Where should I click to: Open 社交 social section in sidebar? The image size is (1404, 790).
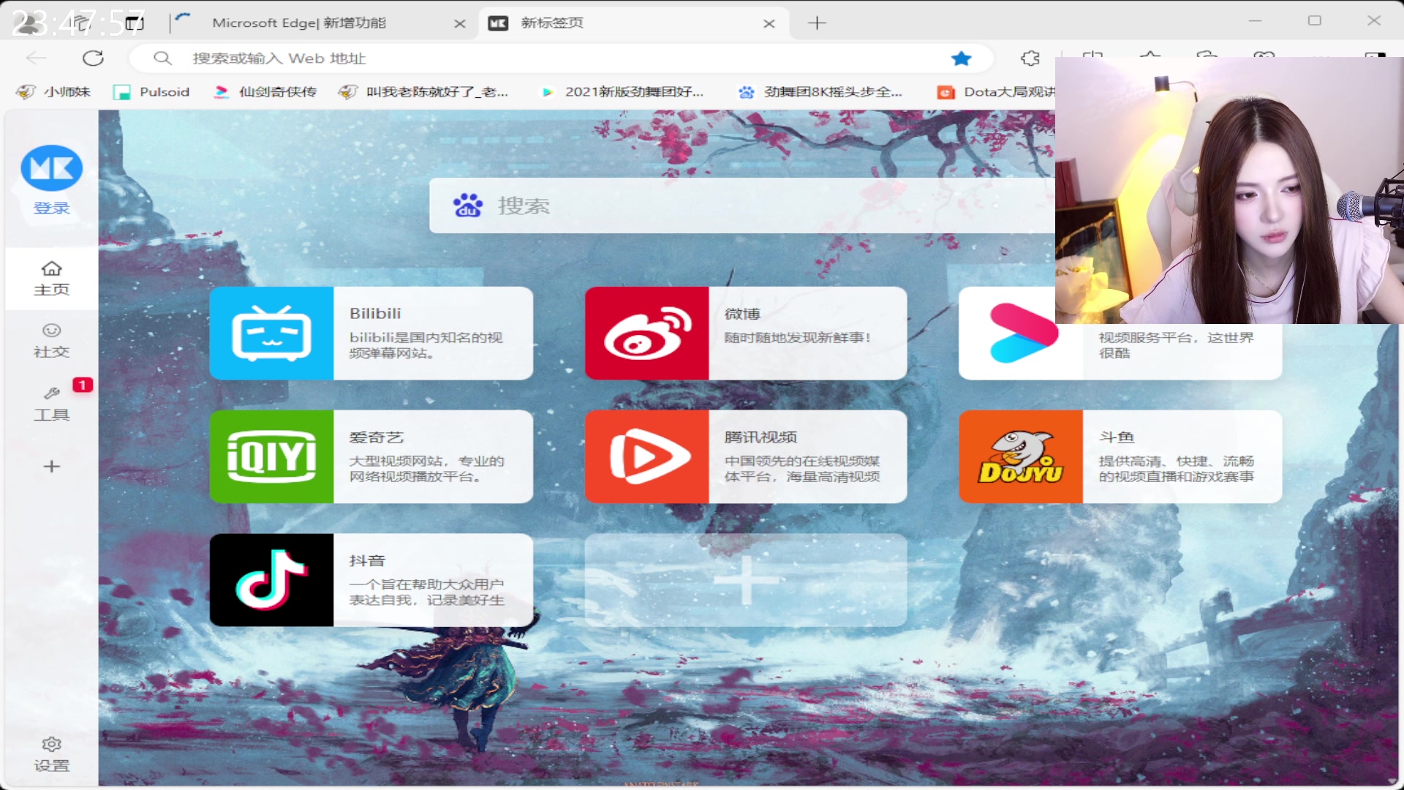pos(51,341)
